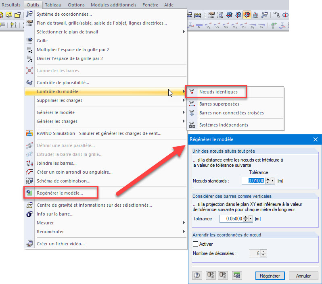Open the Fenêtre menu

(150, 5)
